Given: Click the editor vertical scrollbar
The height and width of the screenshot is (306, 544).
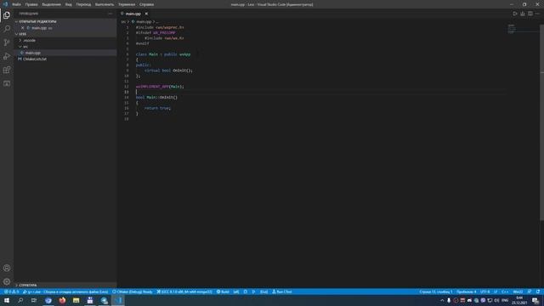Looking at the screenshot, I should pos(542,122).
